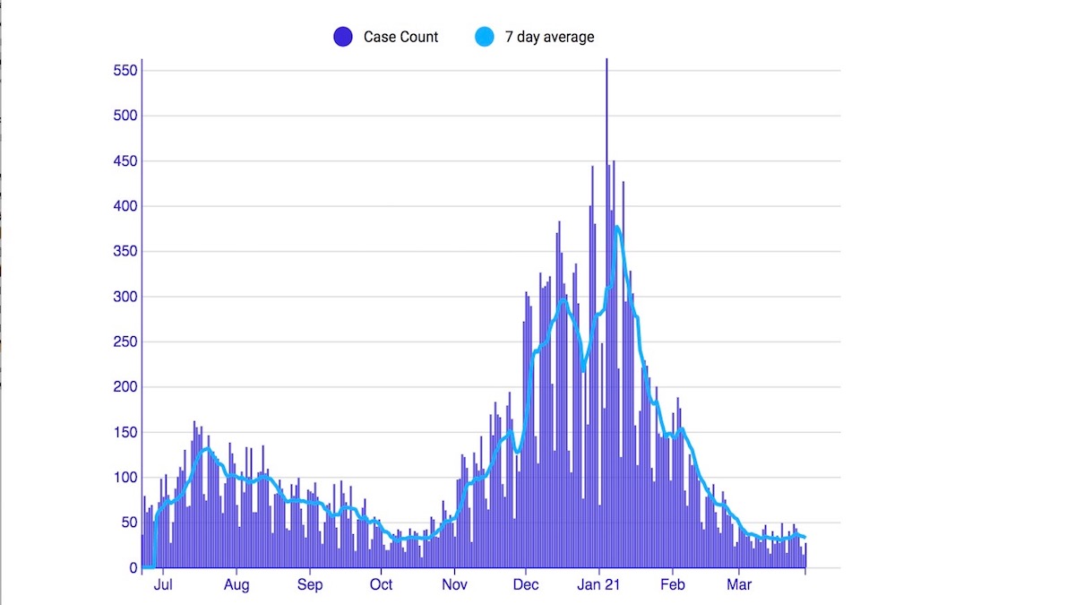
Task: Click the 0 label at the y-axis base
Action: pyautogui.click(x=133, y=568)
